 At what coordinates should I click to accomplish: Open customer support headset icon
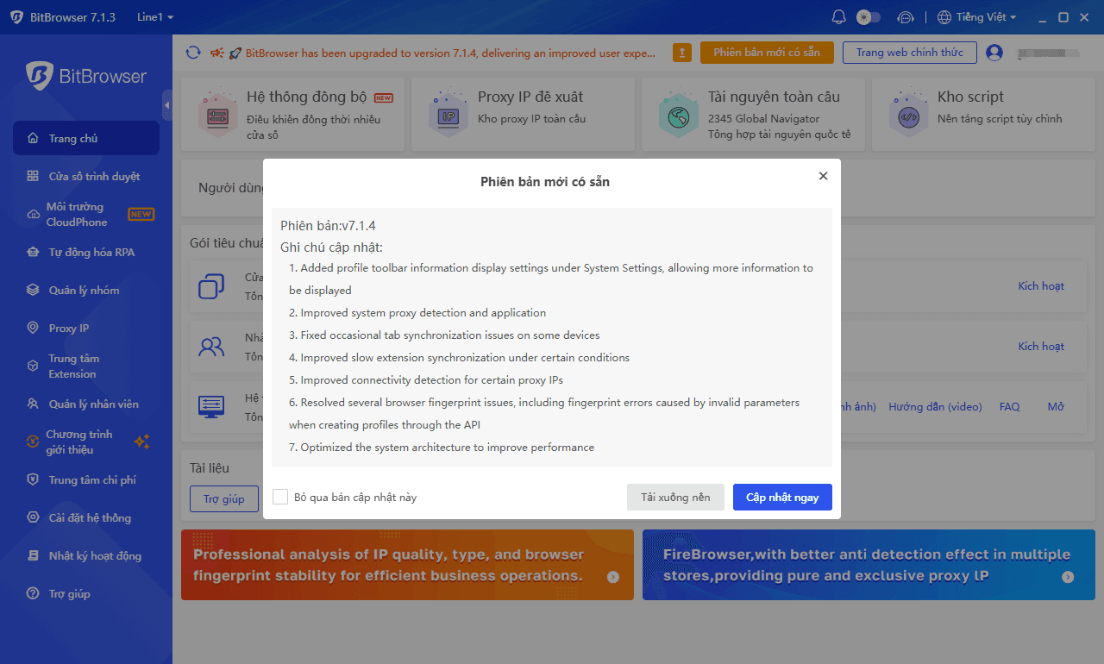[905, 17]
